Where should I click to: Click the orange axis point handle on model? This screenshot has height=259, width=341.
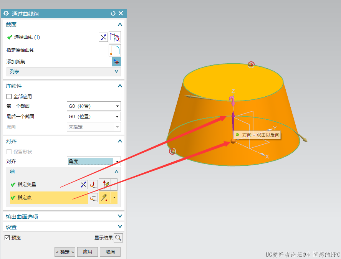click(x=233, y=141)
